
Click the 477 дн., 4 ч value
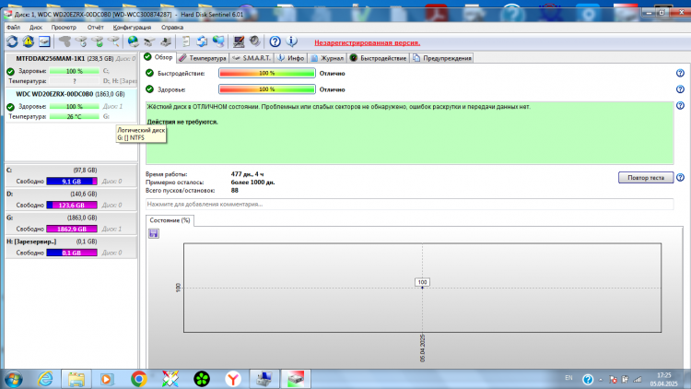(x=247, y=174)
